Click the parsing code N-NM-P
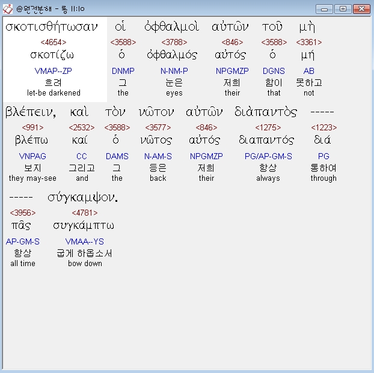Viewport: 374px width, 373px height. 174,71
